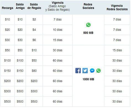Select the $80 saldo de regalo cell
This screenshot has height=108, width=131.
coord(34,71)
